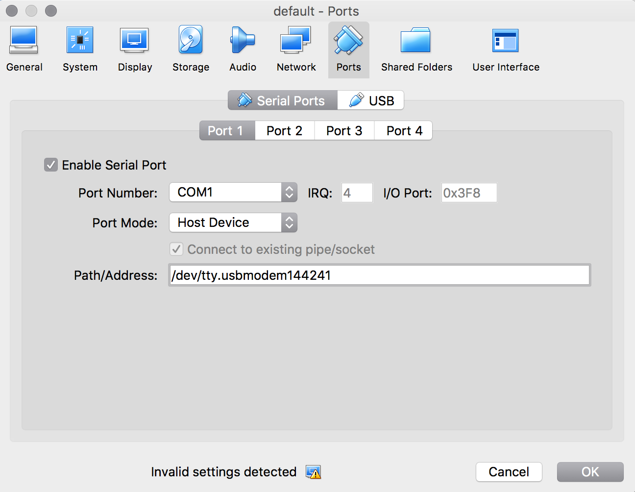Open Shared Folders settings

[x=416, y=47]
